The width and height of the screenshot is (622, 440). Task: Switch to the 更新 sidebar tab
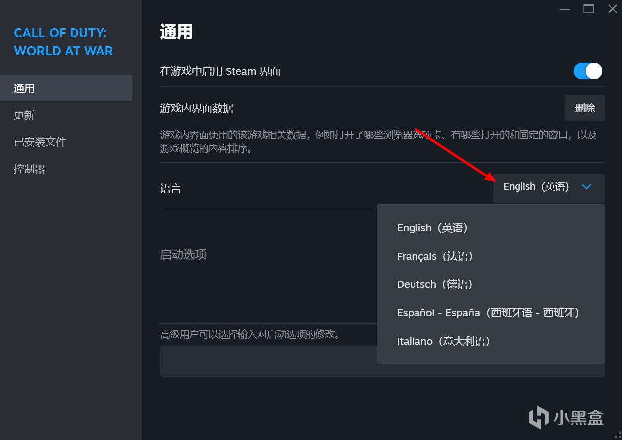[x=66, y=115]
